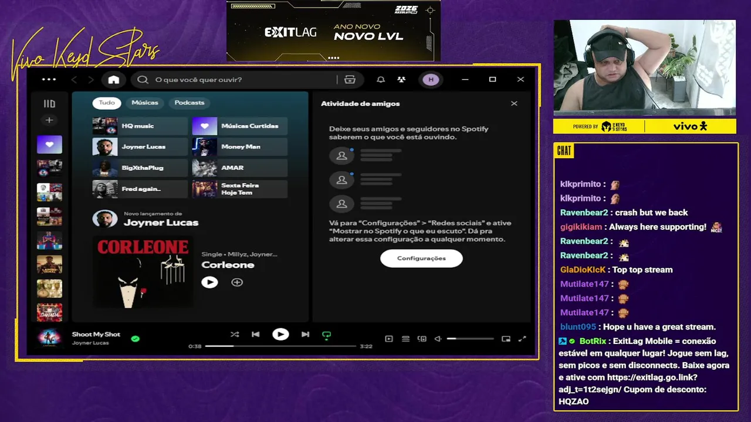Navigate forward with the right arrow
Viewport: 751px width, 422px height.
90,80
